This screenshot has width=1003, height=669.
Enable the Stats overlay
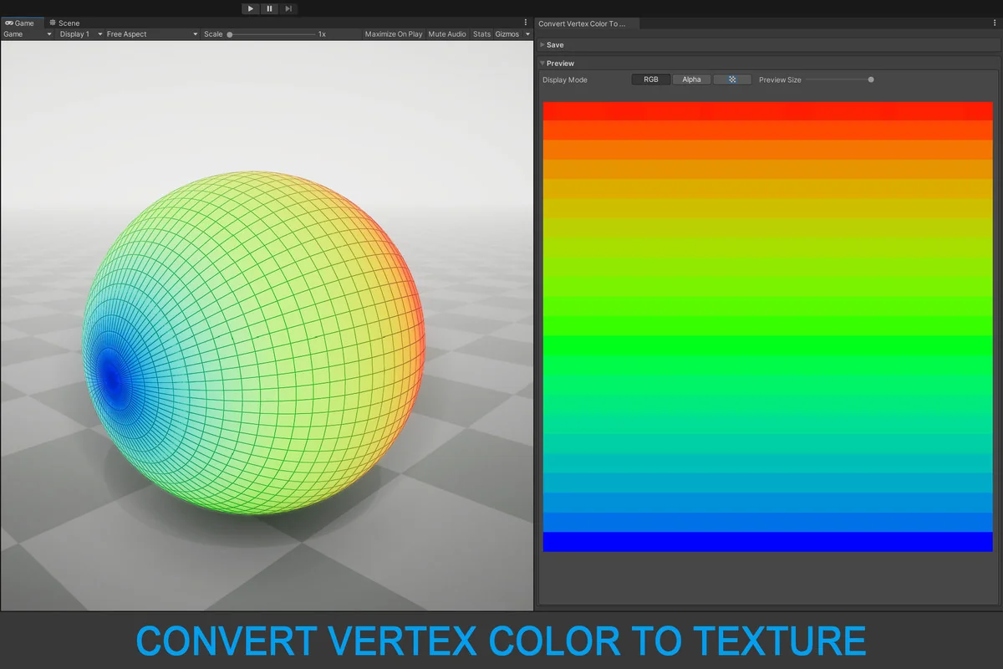(x=481, y=34)
